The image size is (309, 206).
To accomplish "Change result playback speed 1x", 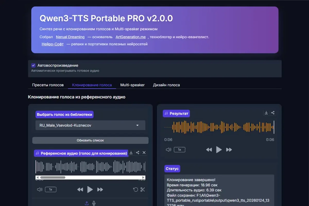I will pos(179,150).
